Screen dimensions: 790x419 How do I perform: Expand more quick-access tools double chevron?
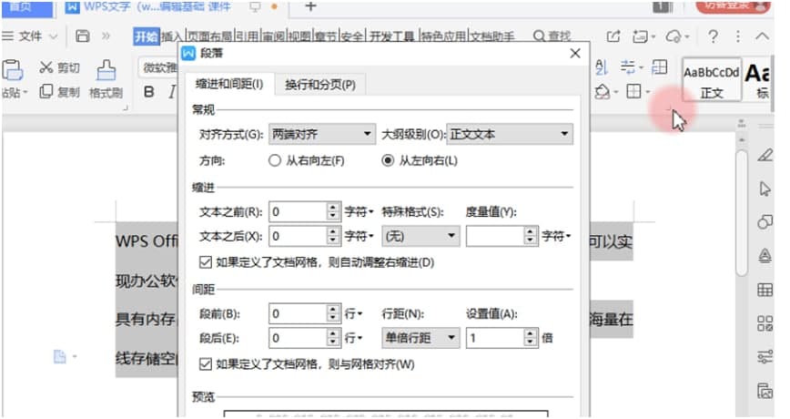[106, 36]
